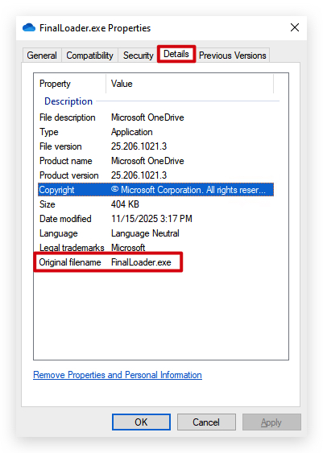Select the Type row showing Application
Screen dimensions: 323x453
tap(155, 132)
